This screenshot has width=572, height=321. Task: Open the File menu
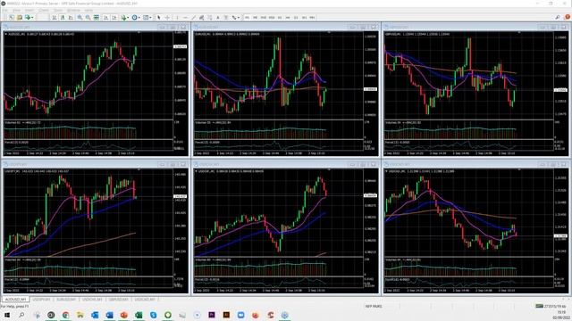click(x=5, y=10)
